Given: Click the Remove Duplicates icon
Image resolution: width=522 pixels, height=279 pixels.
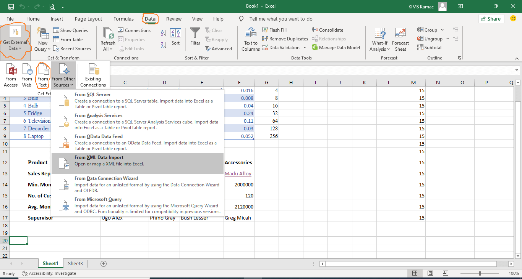Looking at the screenshot, I should (x=285, y=38).
